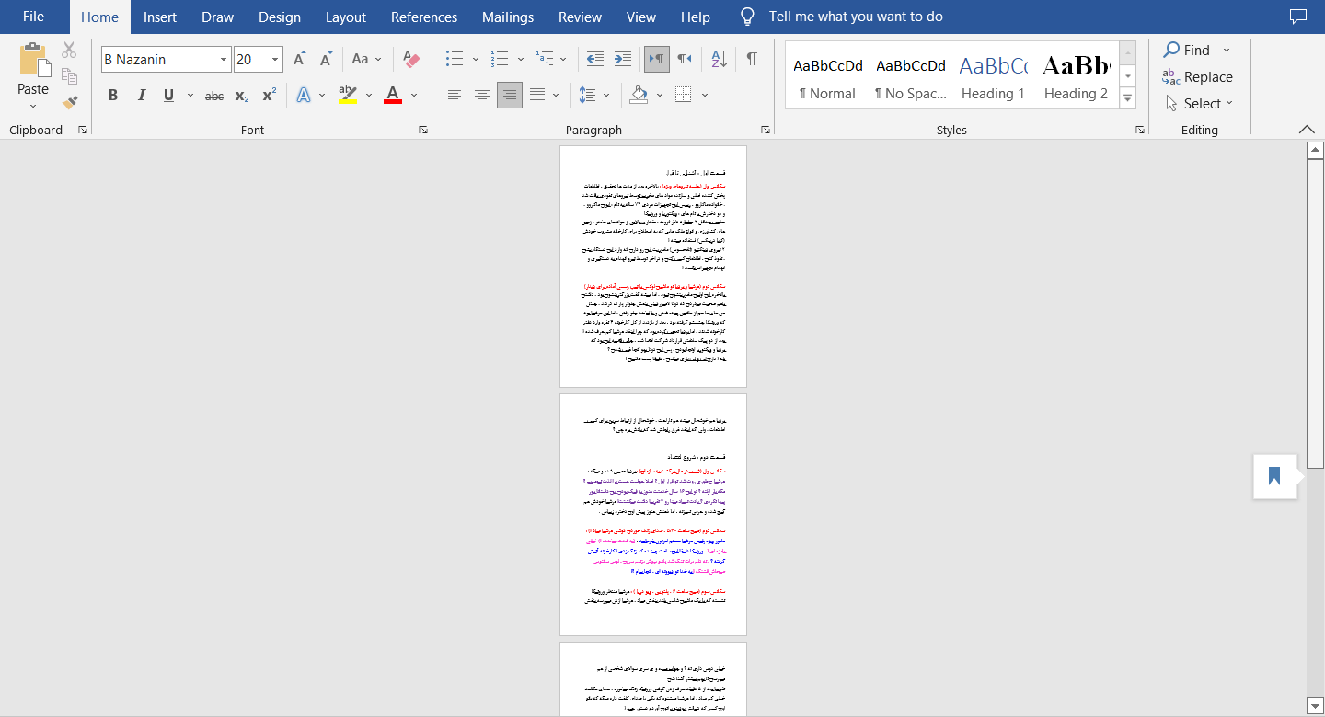This screenshot has height=717, width=1325.
Task: Expand the Change Case menu
Action: pyautogui.click(x=366, y=59)
